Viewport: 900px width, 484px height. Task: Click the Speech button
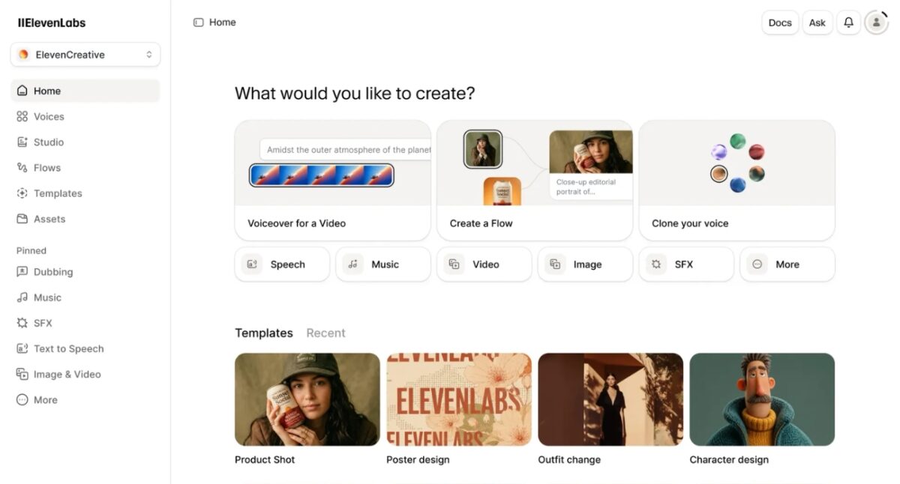pyautogui.click(x=282, y=264)
